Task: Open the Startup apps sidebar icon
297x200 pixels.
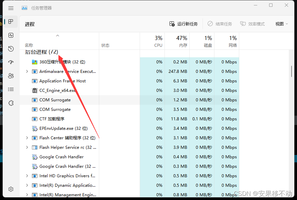Action: click(11, 62)
